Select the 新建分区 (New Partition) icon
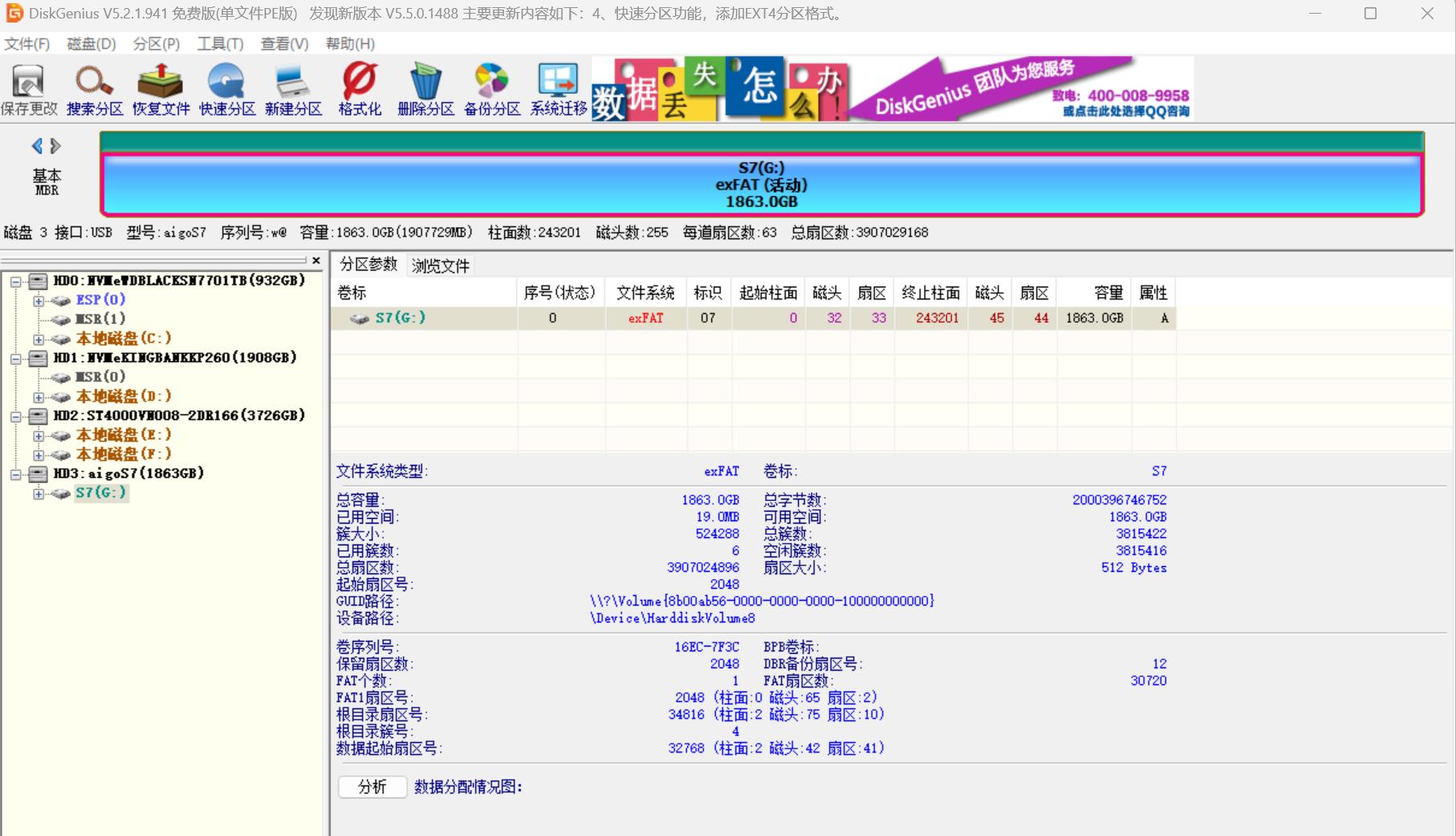The width and height of the screenshot is (1456, 836). coord(292,88)
